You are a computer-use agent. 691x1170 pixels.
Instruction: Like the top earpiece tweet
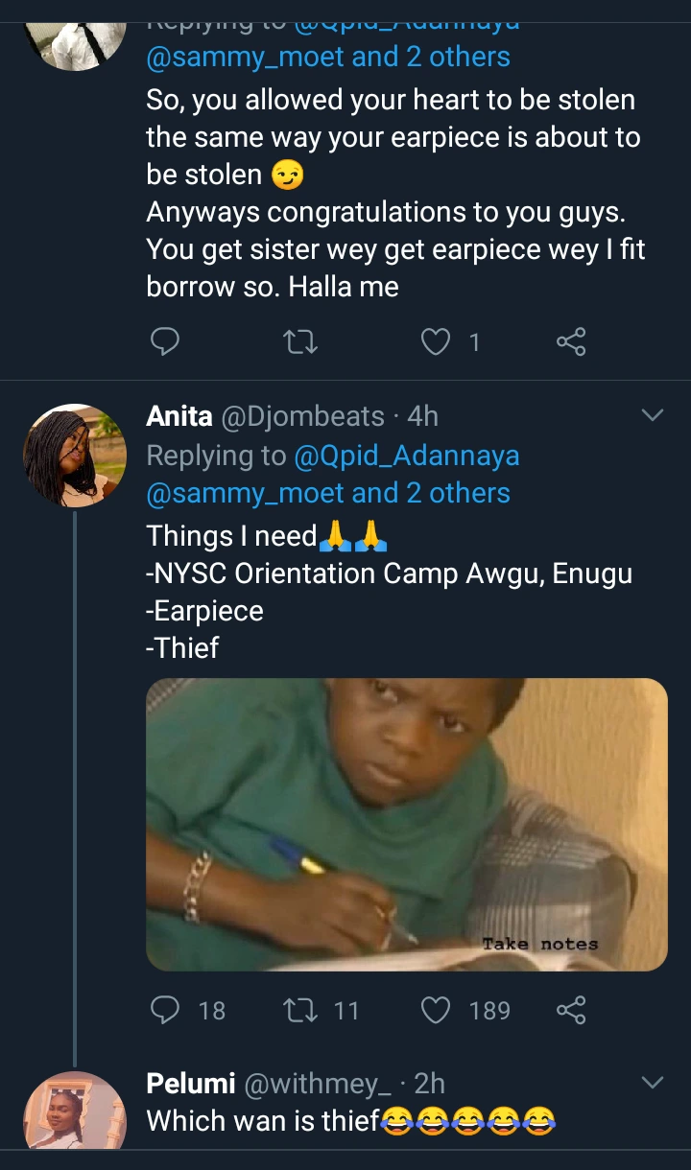(437, 341)
